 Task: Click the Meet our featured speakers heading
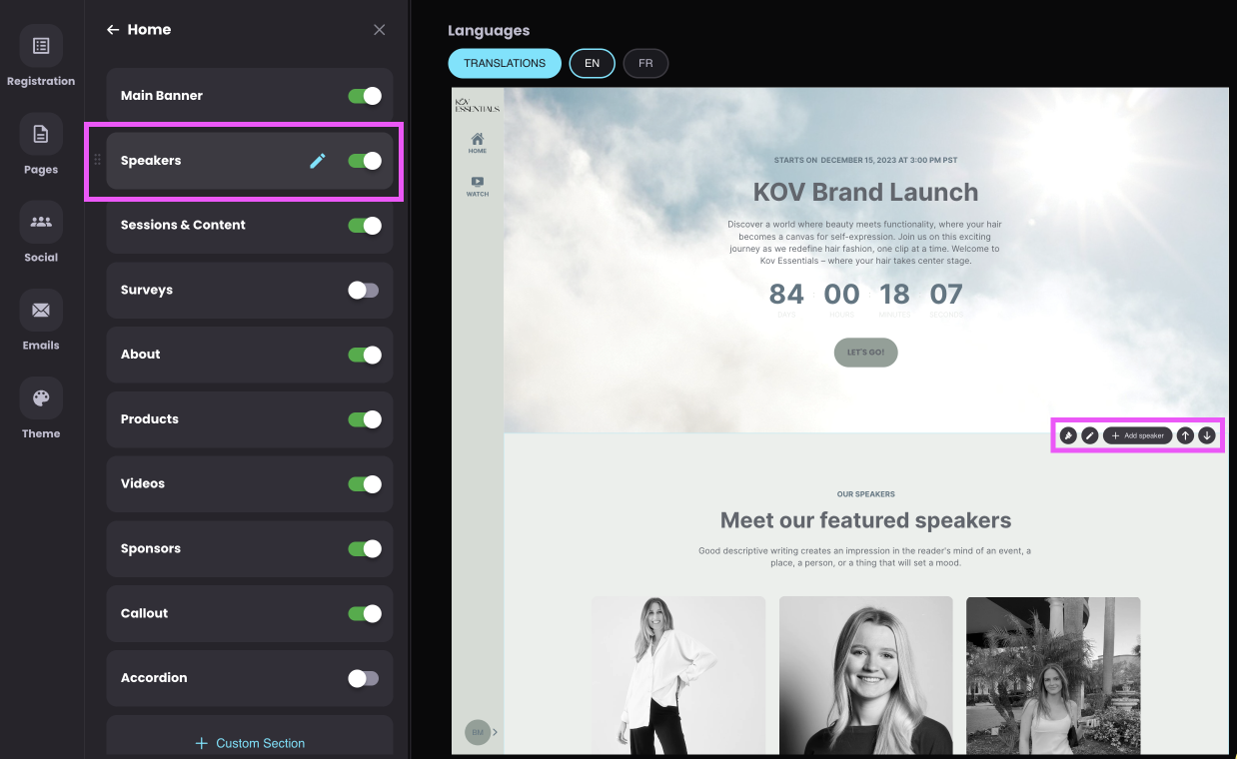tap(866, 520)
